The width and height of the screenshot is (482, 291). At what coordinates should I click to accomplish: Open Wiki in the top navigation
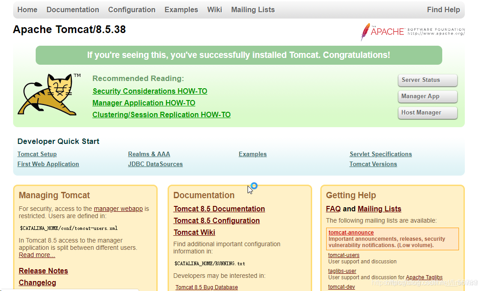tap(215, 10)
